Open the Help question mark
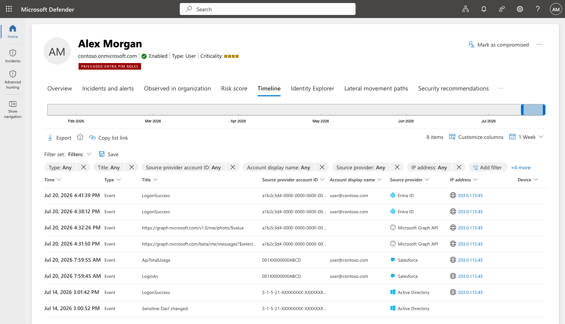This screenshot has height=324, width=565. (538, 9)
